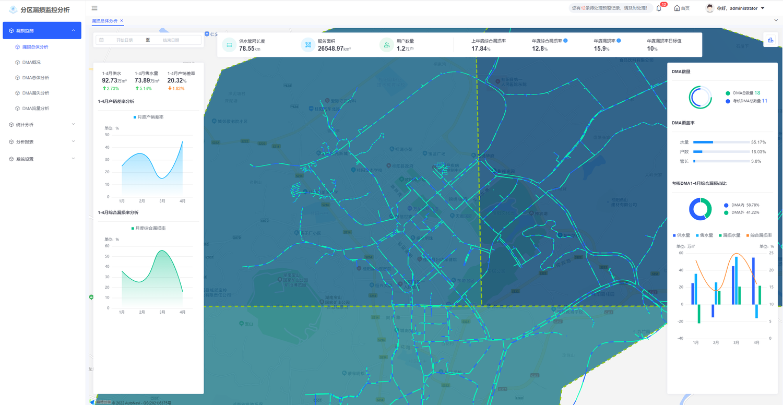Click the 开始日期 start date field
The height and width of the screenshot is (405, 783).
(x=124, y=40)
